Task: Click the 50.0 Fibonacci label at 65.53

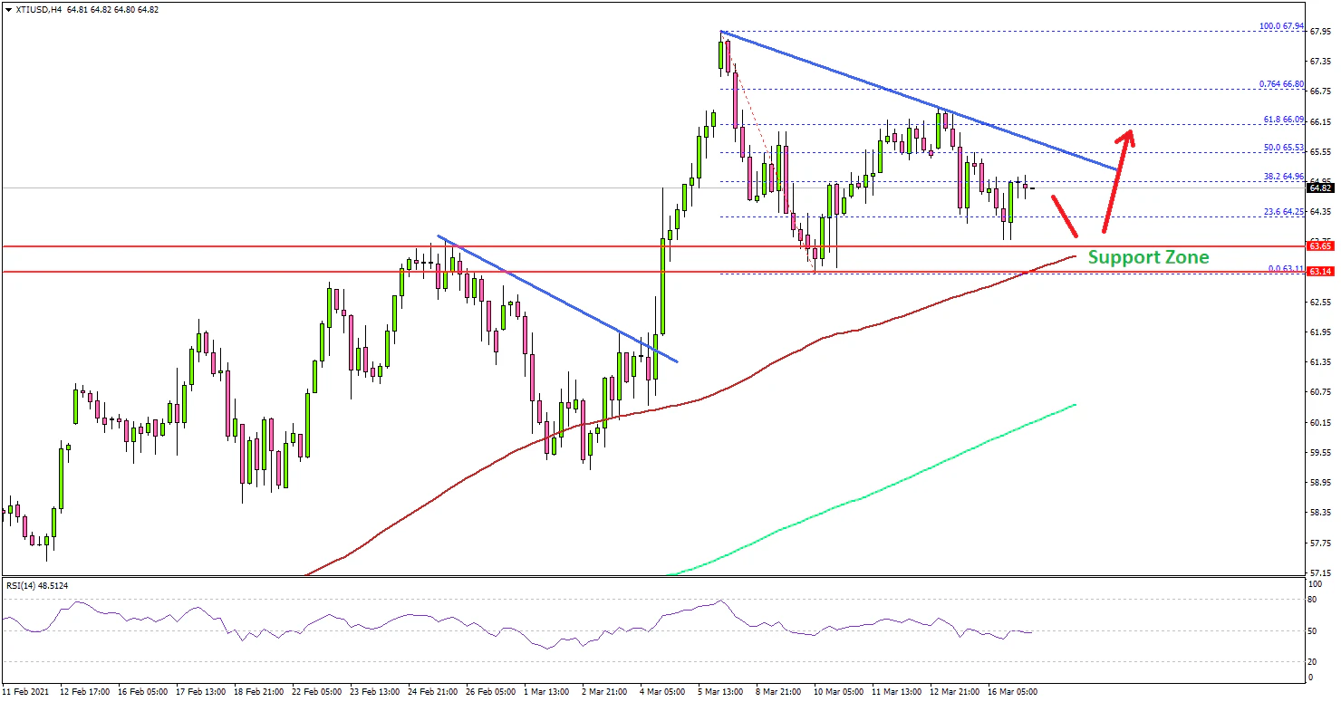Action: 1282,148
